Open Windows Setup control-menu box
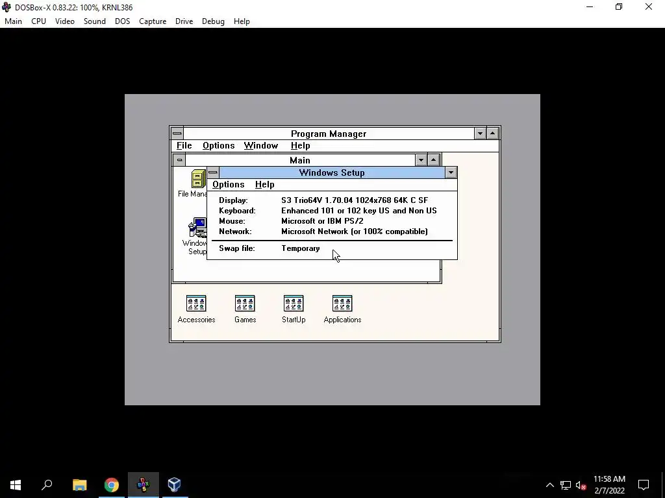The height and width of the screenshot is (498, 665). (x=213, y=172)
